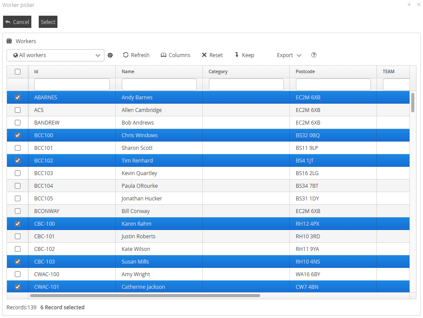Sort by the Id column header
This screenshot has height=318, width=423.
click(72, 71)
